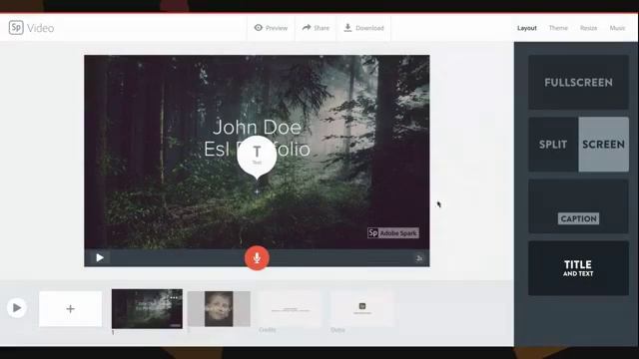This screenshot has width=639, height=359.
Task: Add a new slide with plus thumbnail
Action: coord(71,309)
